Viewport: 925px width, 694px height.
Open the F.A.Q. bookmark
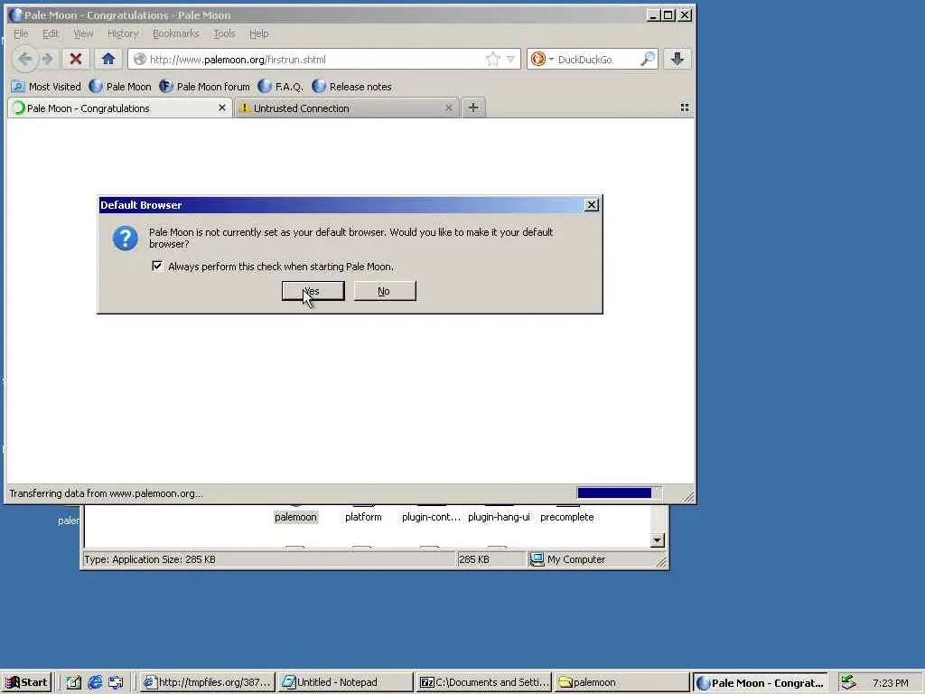tap(280, 87)
